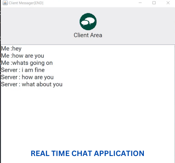Click the word 'APPLICATION' in blue caption
The image size is (175, 163).
point(119,154)
